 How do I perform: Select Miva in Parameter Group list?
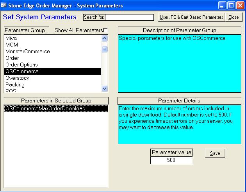pyautogui.click(x=53, y=38)
